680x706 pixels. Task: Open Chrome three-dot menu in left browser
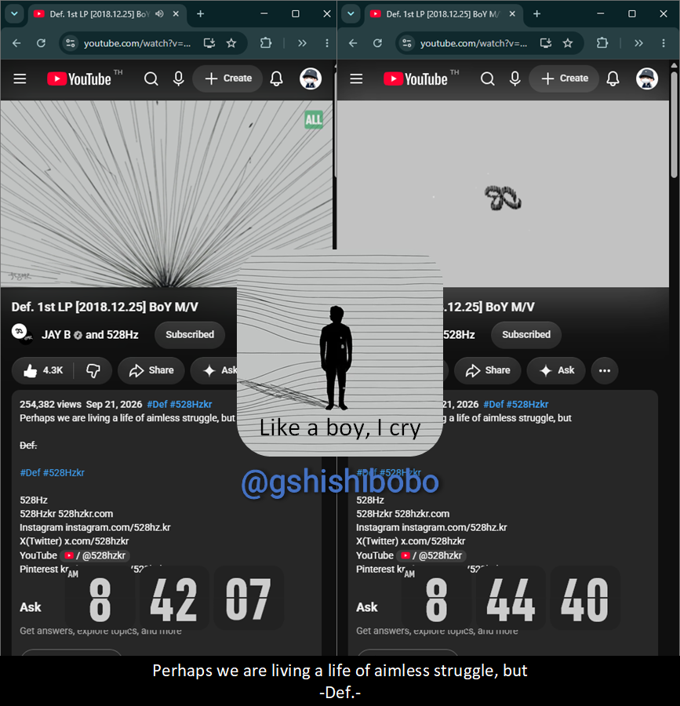tap(327, 43)
